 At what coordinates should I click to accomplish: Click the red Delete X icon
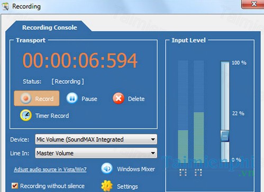(x=119, y=98)
